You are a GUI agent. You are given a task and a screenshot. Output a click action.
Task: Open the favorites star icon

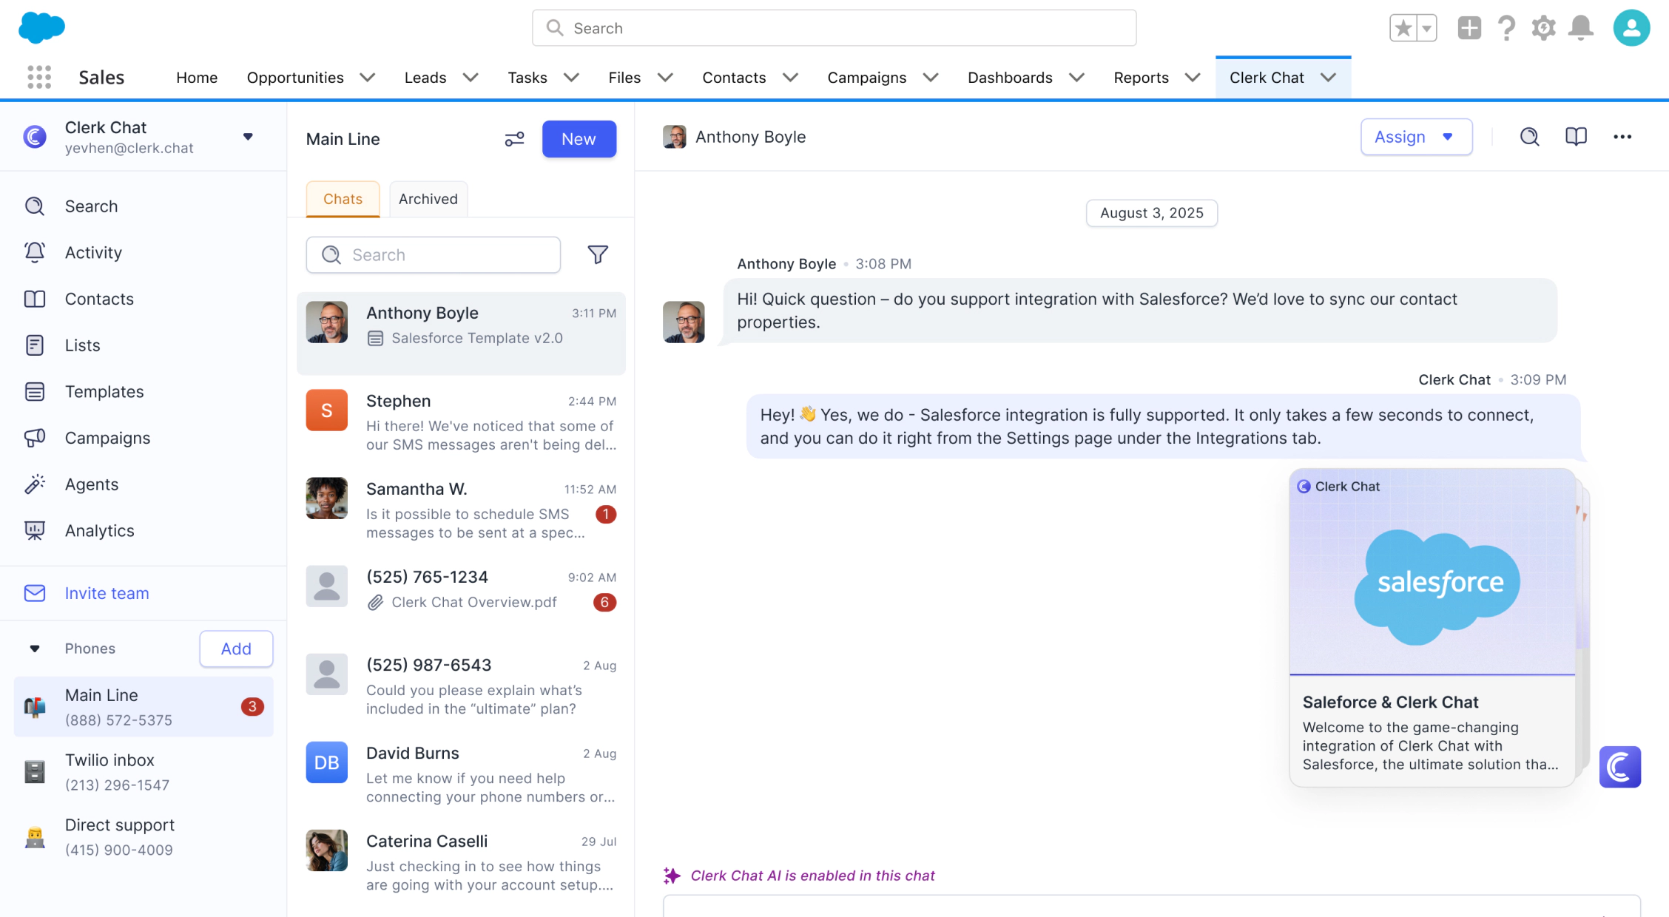1403,28
